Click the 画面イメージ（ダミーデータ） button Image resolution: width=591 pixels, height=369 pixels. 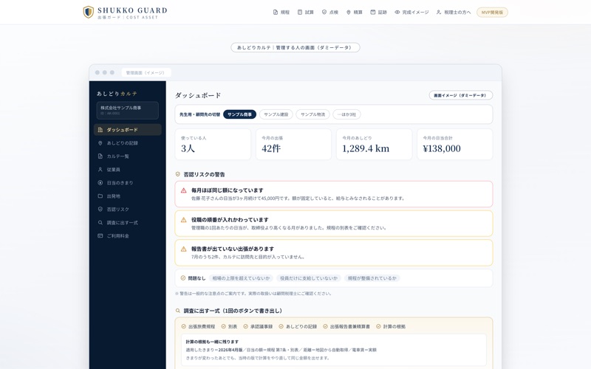(x=460, y=95)
